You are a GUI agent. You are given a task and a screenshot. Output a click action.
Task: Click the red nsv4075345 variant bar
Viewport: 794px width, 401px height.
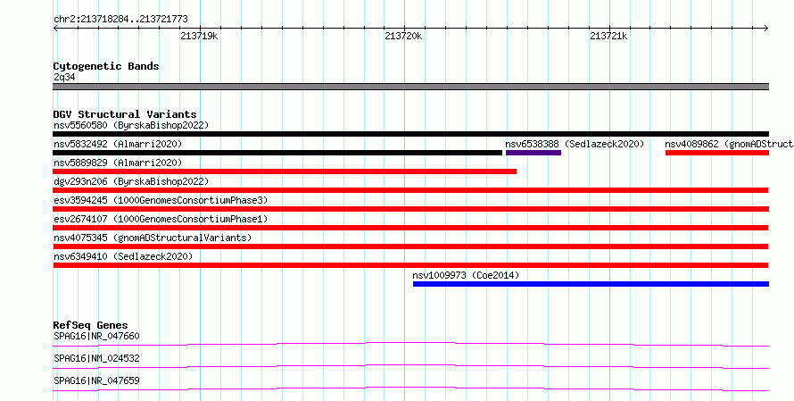point(410,246)
